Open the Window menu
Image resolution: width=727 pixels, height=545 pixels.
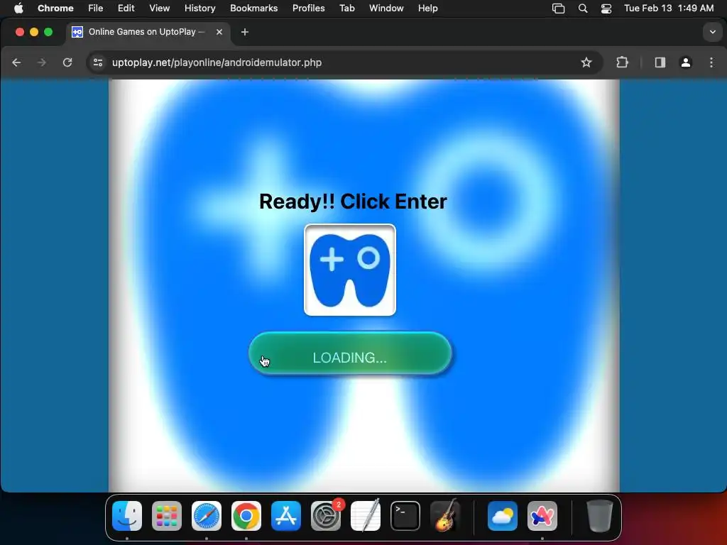(386, 9)
